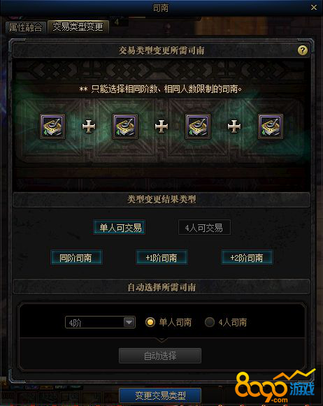This screenshot has height=406, width=323.
Task: Select the second compass item slot
Action: 125,126
